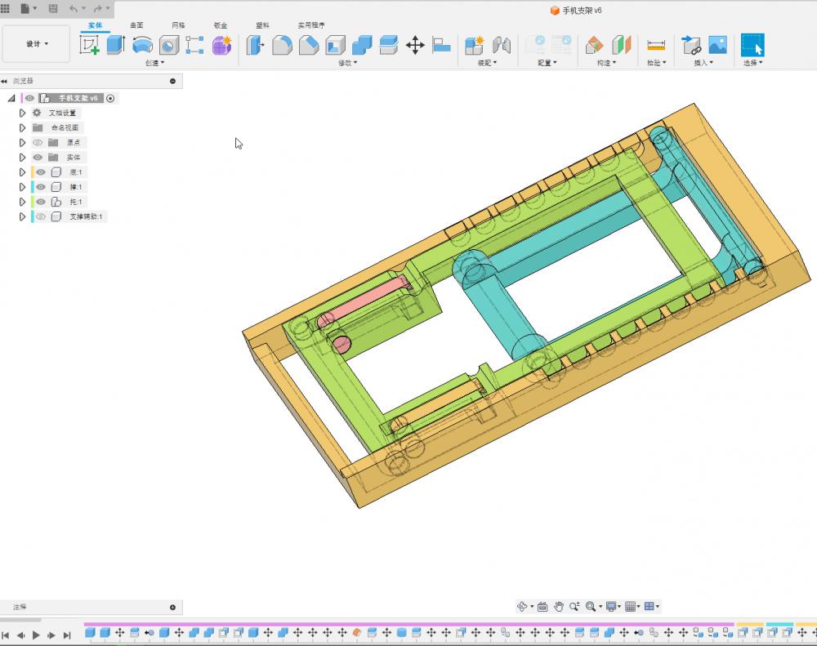
Task: Open the data panel grid icon
Action: tap(5, 8)
